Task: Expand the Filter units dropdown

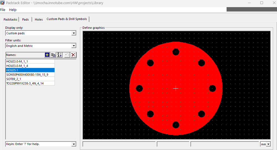Action: pos(73,46)
